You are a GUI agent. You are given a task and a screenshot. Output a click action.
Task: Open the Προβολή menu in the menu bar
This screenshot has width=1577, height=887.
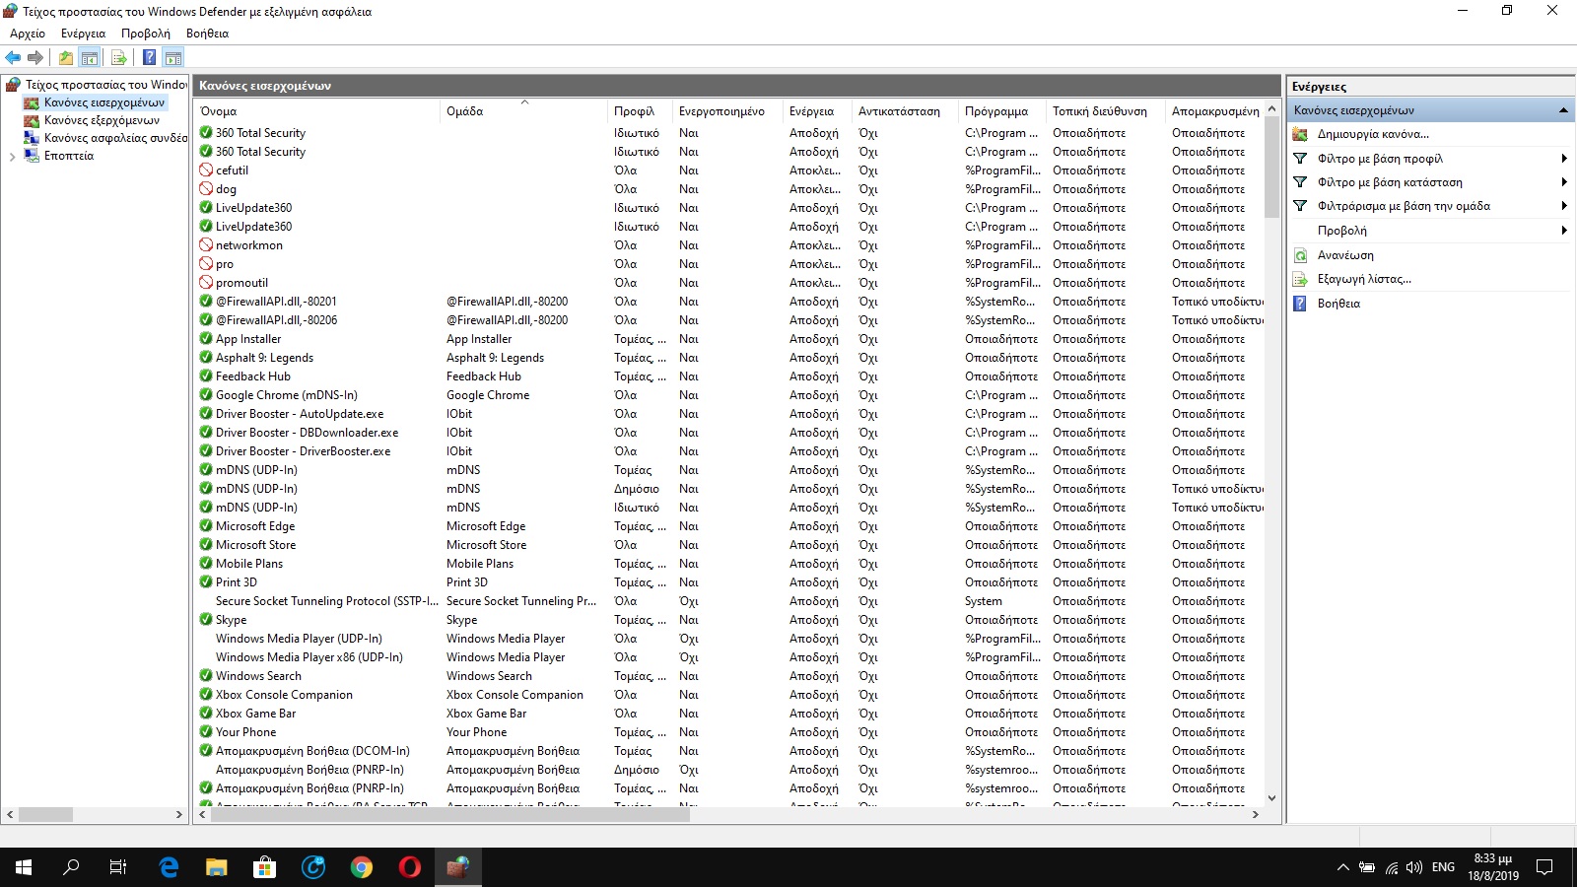pyautogui.click(x=146, y=34)
